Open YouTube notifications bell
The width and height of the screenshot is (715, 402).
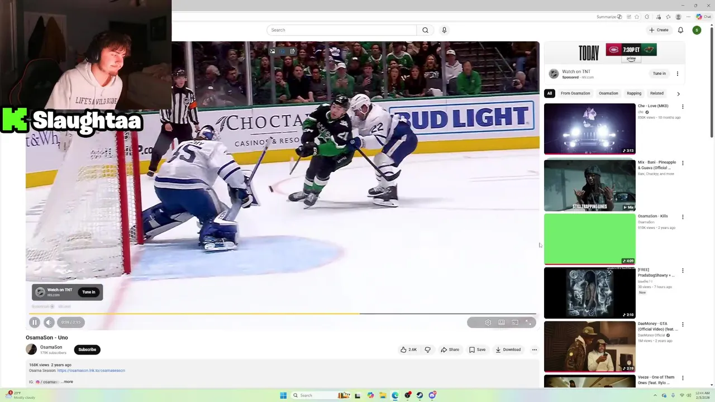680,30
